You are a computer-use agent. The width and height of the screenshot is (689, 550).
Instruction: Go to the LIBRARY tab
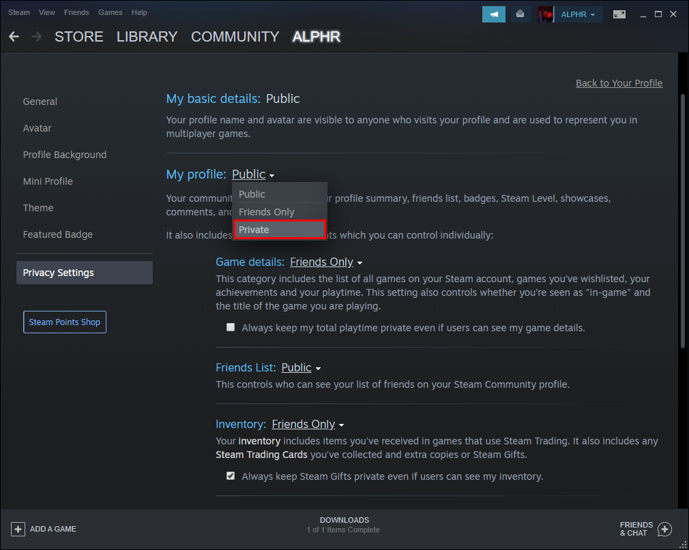(x=147, y=36)
